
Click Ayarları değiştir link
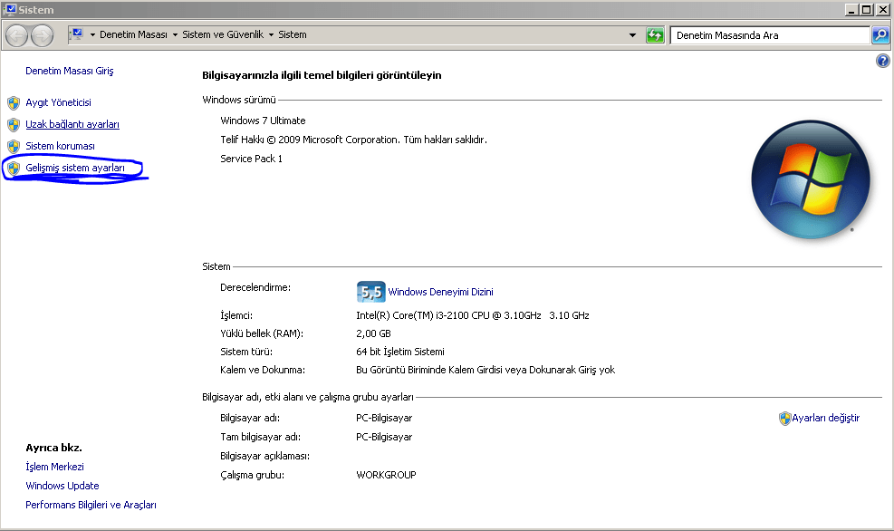pos(825,418)
